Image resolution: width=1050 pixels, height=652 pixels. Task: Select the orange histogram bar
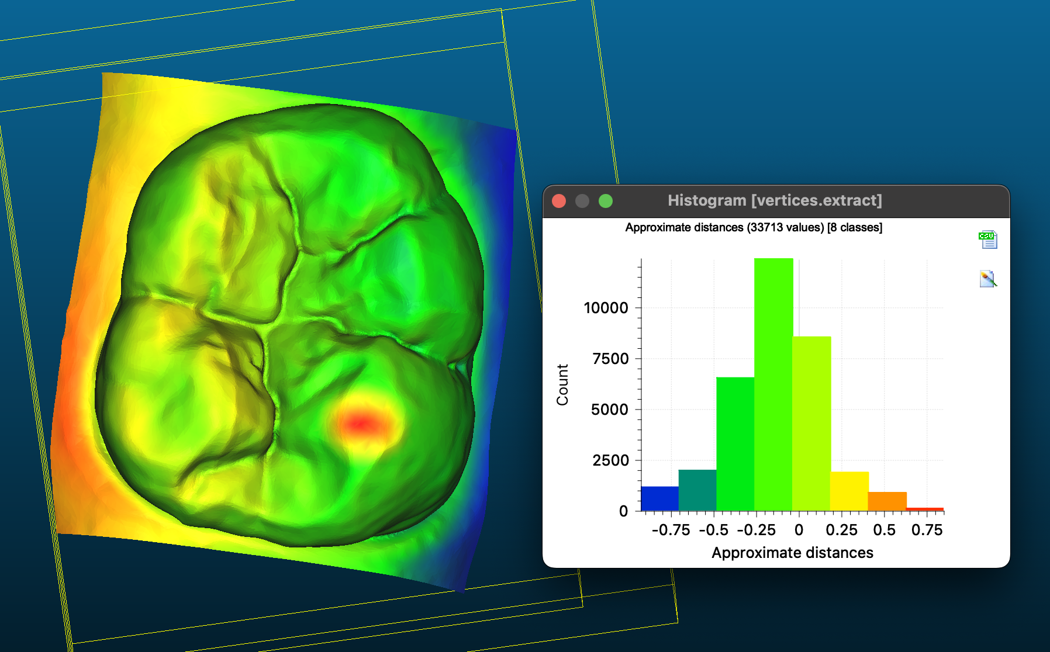(887, 501)
